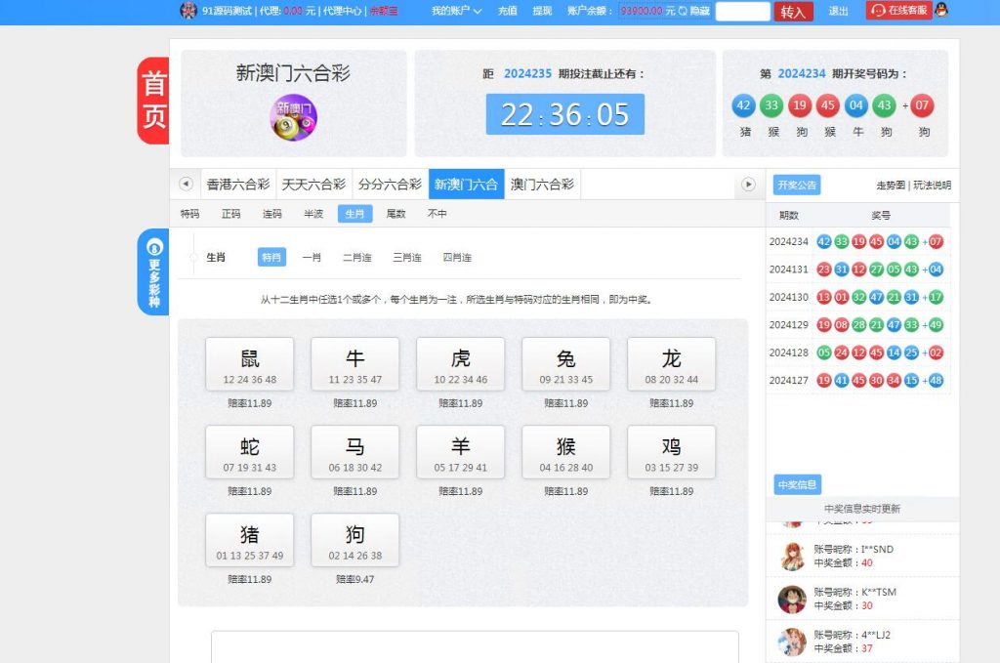Click the 退出 logout link
1000x663 pixels.
[x=838, y=11]
